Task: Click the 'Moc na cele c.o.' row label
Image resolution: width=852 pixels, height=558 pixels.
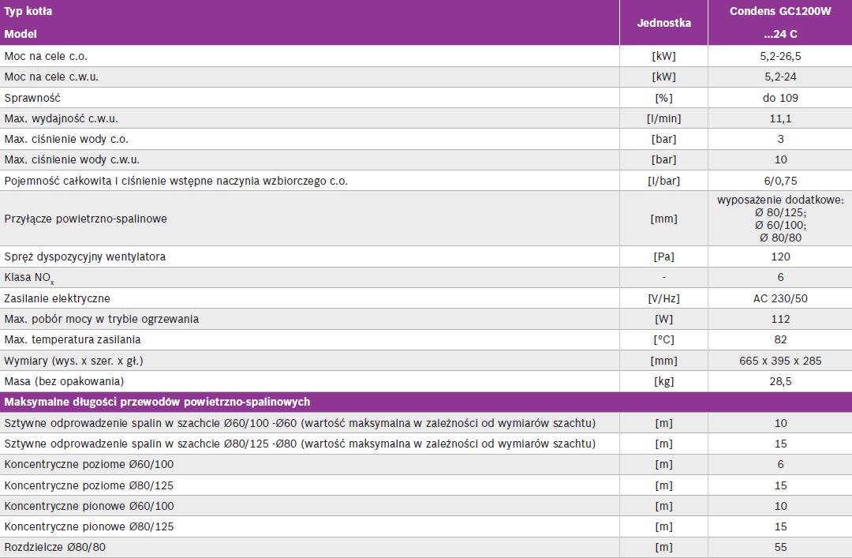Action: (46, 56)
